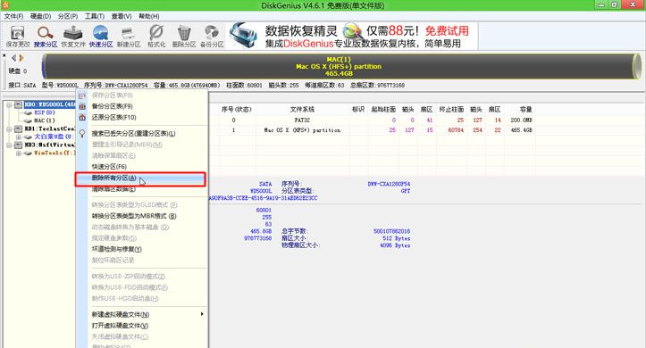This screenshot has width=646, height=348.
Task: Expand the WinTools(F:) partition node
Action: [19, 153]
